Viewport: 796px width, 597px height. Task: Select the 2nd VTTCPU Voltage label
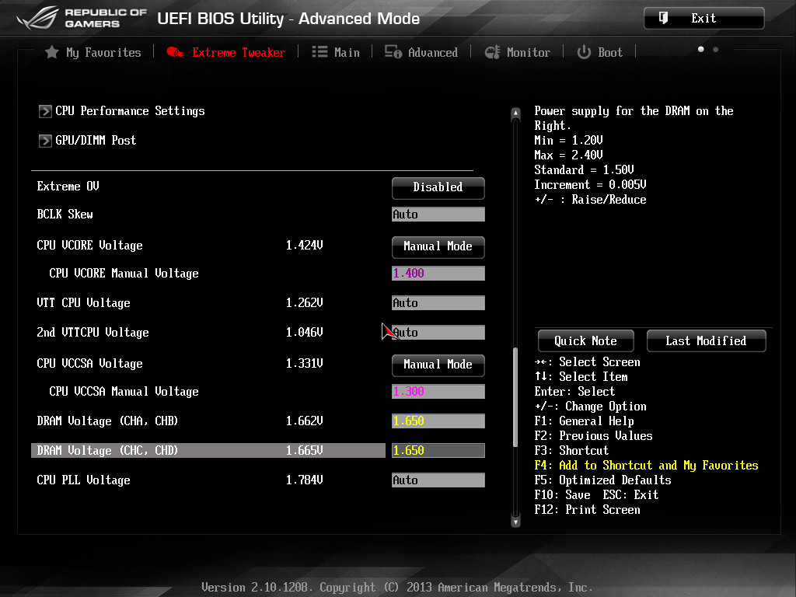coord(93,333)
